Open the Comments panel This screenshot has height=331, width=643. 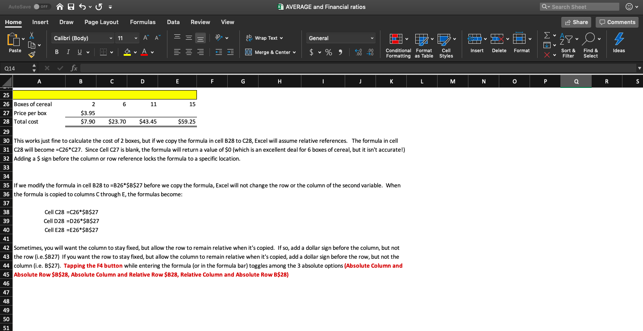coord(617,22)
